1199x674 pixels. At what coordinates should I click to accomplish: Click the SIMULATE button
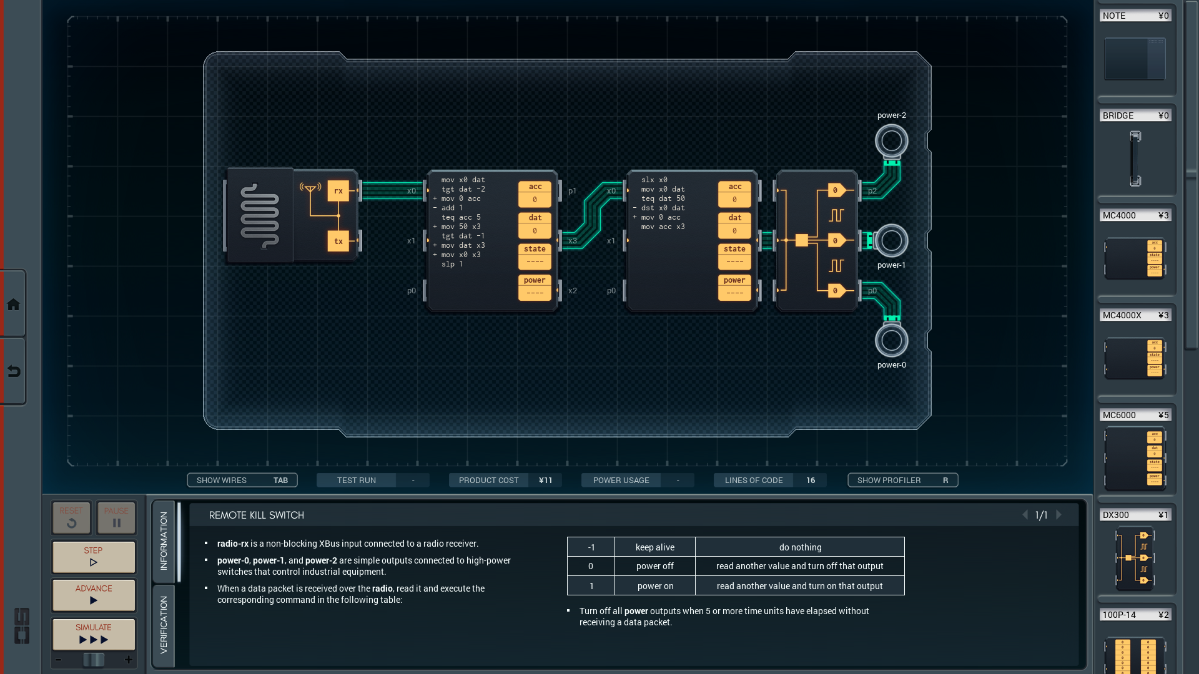click(x=94, y=634)
